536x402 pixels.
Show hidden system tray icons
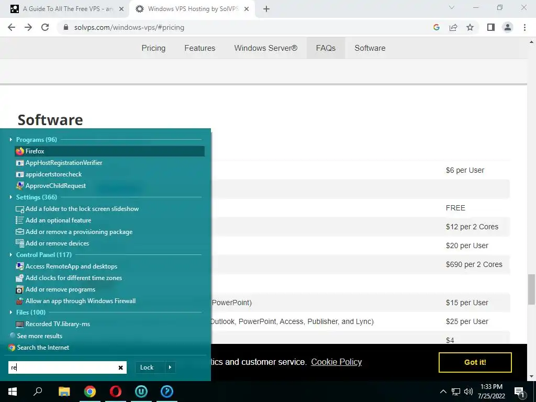click(x=443, y=392)
